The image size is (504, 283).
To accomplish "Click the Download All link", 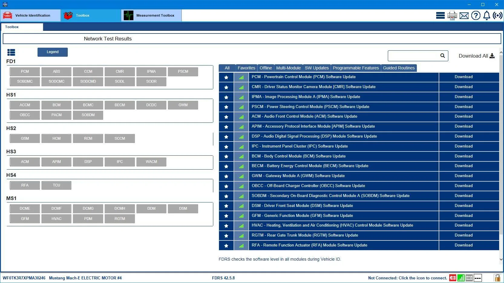I will tap(476, 56).
